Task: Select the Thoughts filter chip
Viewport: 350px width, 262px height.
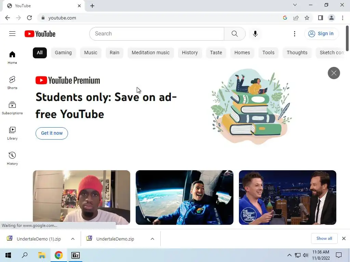Action: point(297,53)
